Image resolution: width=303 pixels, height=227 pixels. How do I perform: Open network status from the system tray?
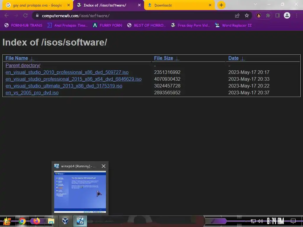(253, 221)
